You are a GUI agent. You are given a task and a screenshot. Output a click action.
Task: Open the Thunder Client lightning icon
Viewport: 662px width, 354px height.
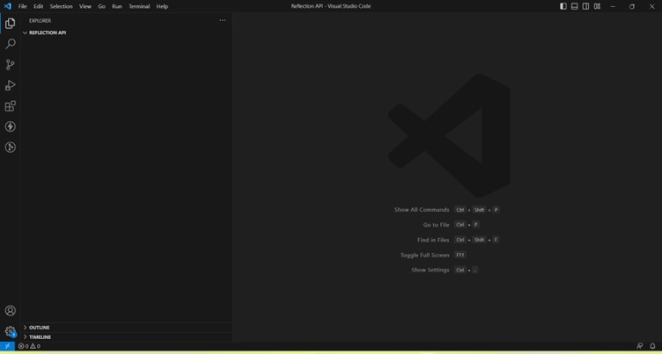pos(11,126)
